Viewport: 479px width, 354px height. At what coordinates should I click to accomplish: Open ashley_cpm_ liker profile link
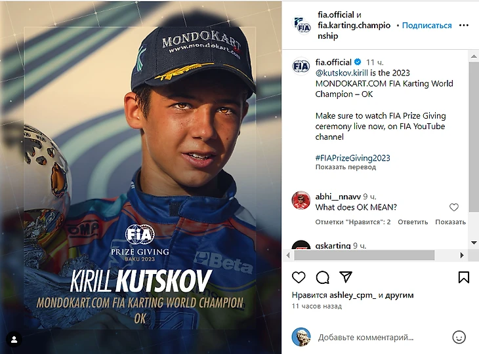(x=352, y=295)
